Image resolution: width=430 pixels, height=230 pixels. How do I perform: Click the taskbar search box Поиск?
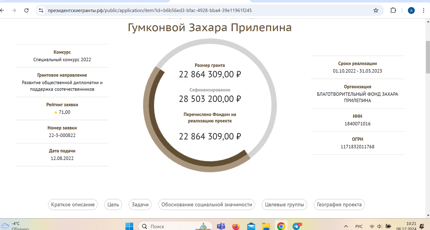pyautogui.click(x=176, y=226)
